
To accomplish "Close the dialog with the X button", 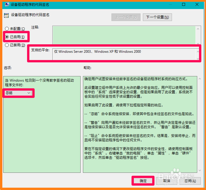I will point(197,4).
